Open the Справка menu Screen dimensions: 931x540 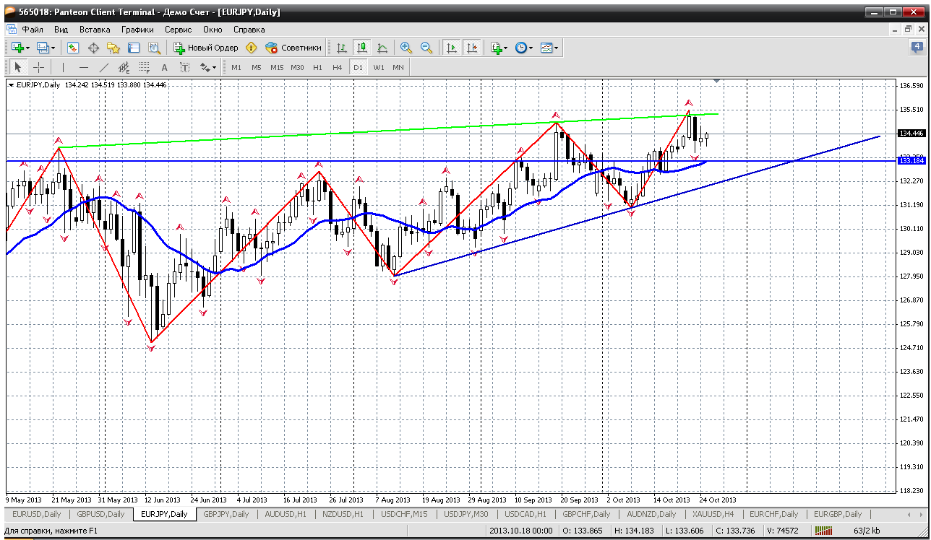(249, 30)
